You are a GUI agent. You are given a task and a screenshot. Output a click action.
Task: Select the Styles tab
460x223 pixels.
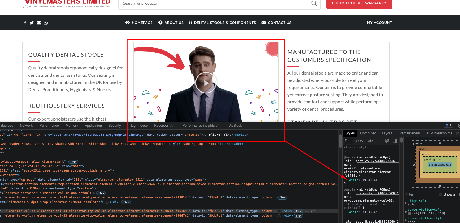350,133
